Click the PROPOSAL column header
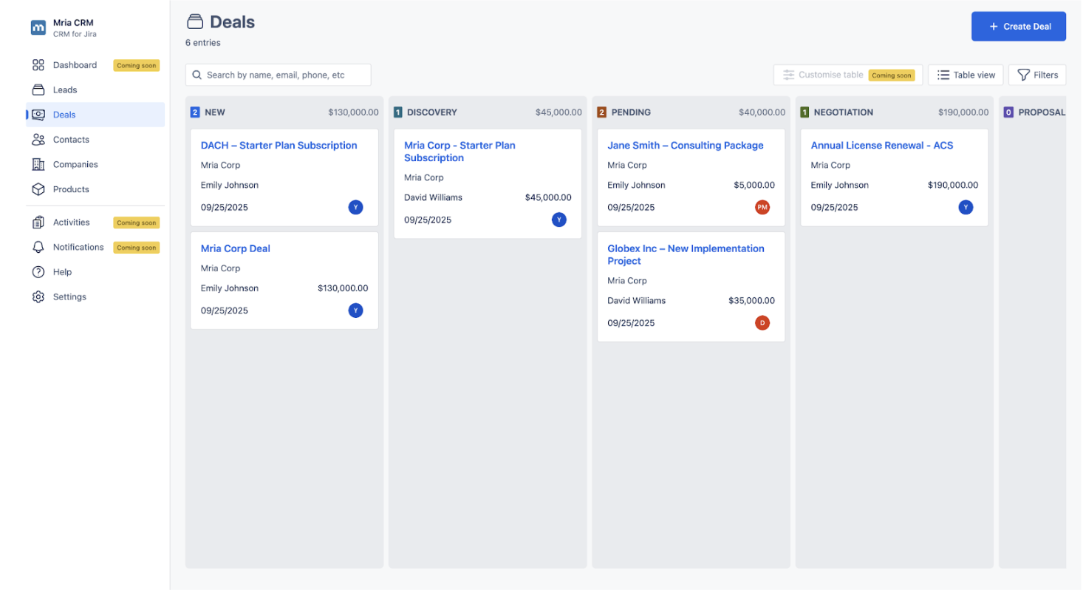The height and width of the screenshot is (590, 1083). (x=1042, y=112)
